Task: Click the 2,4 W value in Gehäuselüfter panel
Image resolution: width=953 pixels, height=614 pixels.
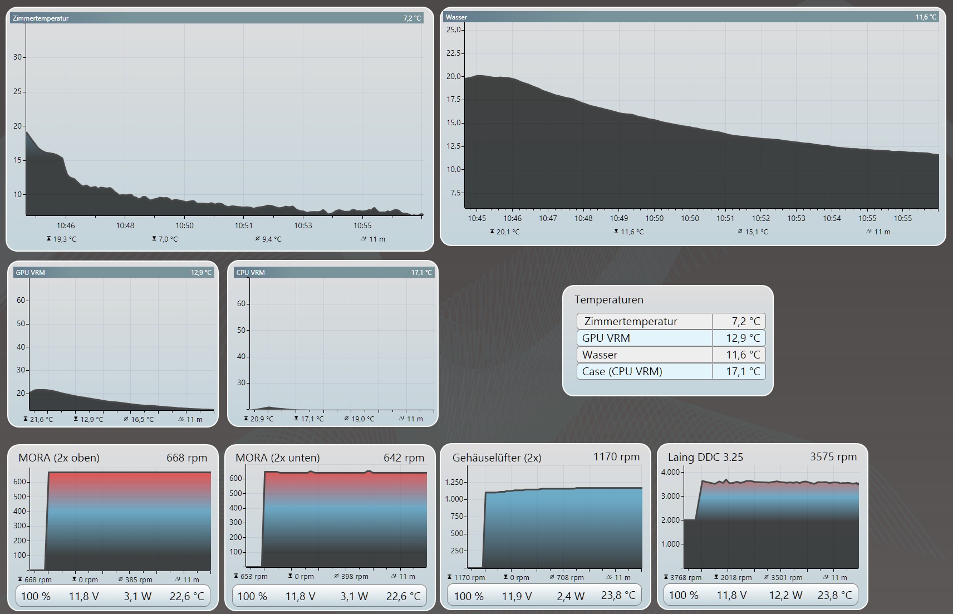Action: tap(571, 596)
